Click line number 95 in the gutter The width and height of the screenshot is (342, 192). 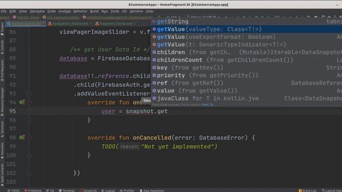(13, 111)
